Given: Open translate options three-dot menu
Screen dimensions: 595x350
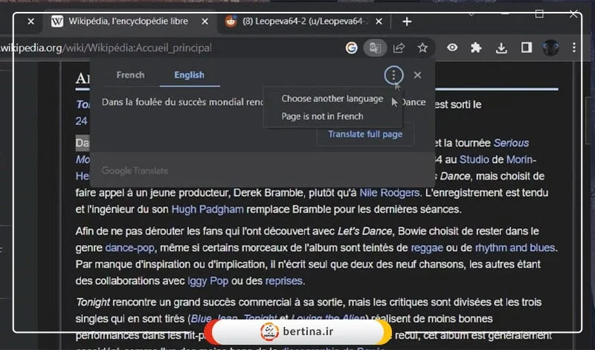Looking at the screenshot, I should point(393,75).
